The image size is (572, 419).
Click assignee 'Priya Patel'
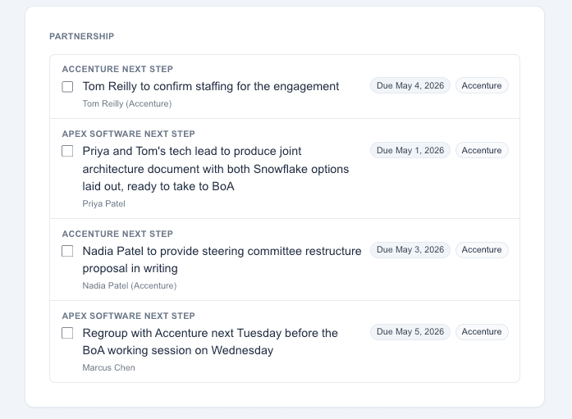tap(103, 203)
